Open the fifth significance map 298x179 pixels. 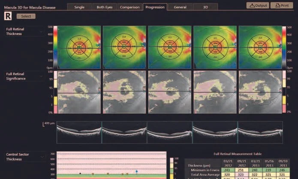point(260,92)
